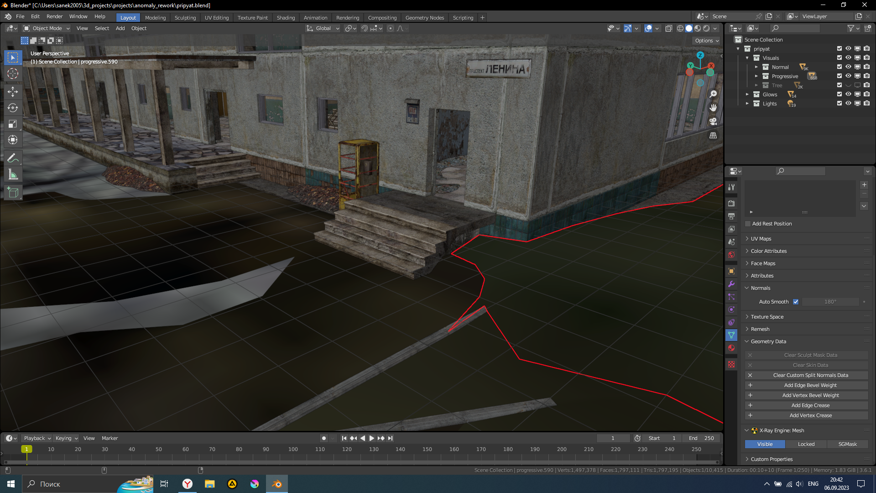Open the Render menu
Viewport: 876px width, 493px height.
point(54,16)
